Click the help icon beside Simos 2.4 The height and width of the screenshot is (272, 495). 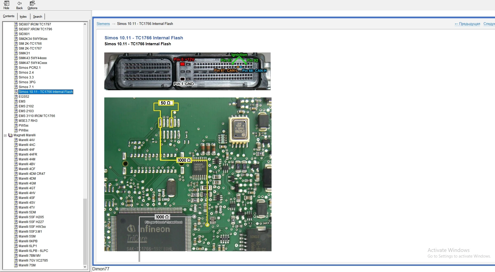[x=16, y=73]
